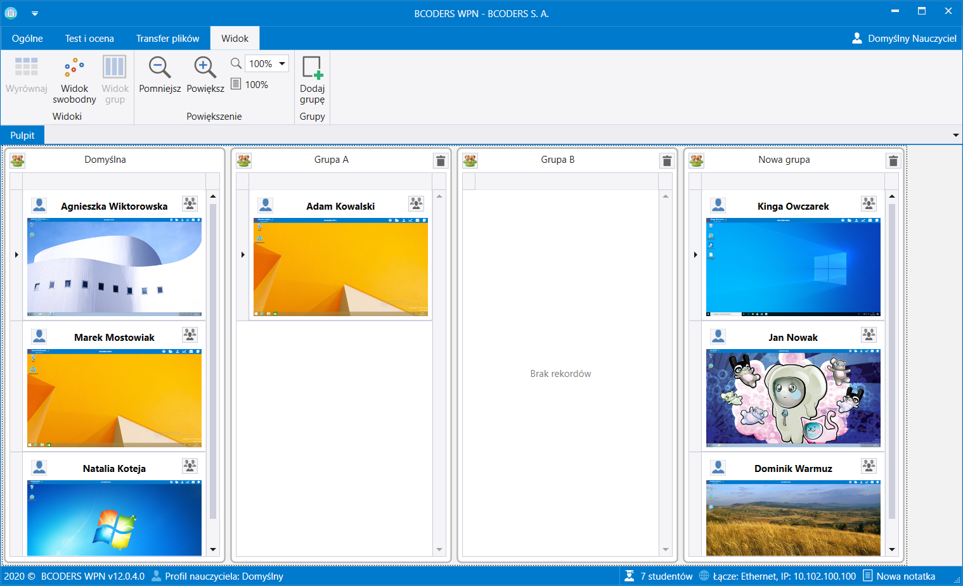The image size is (963, 586).
Task: Click user avatar of Jan Nowak
Action: 718,336
